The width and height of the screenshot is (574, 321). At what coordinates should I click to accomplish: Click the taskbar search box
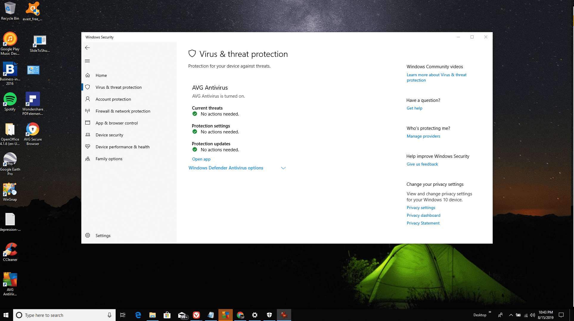coord(64,315)
